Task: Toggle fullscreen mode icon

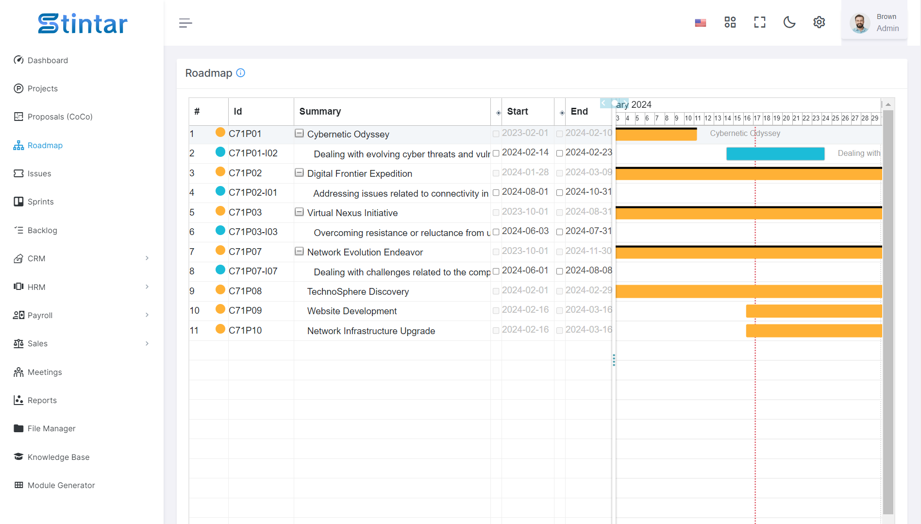Action: [x=759, y=22]
